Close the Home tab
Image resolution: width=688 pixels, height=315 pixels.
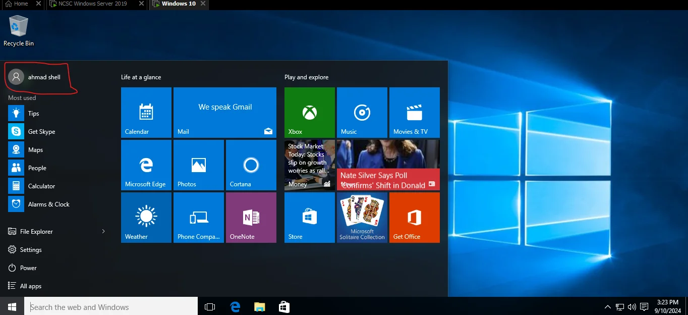coord(39,4)
